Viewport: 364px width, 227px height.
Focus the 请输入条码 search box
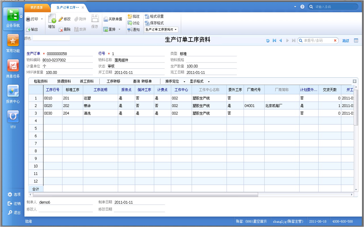tap(333, 7)
